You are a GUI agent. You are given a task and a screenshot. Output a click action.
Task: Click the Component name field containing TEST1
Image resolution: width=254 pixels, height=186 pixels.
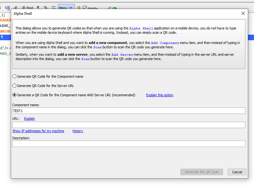[129, 111]
